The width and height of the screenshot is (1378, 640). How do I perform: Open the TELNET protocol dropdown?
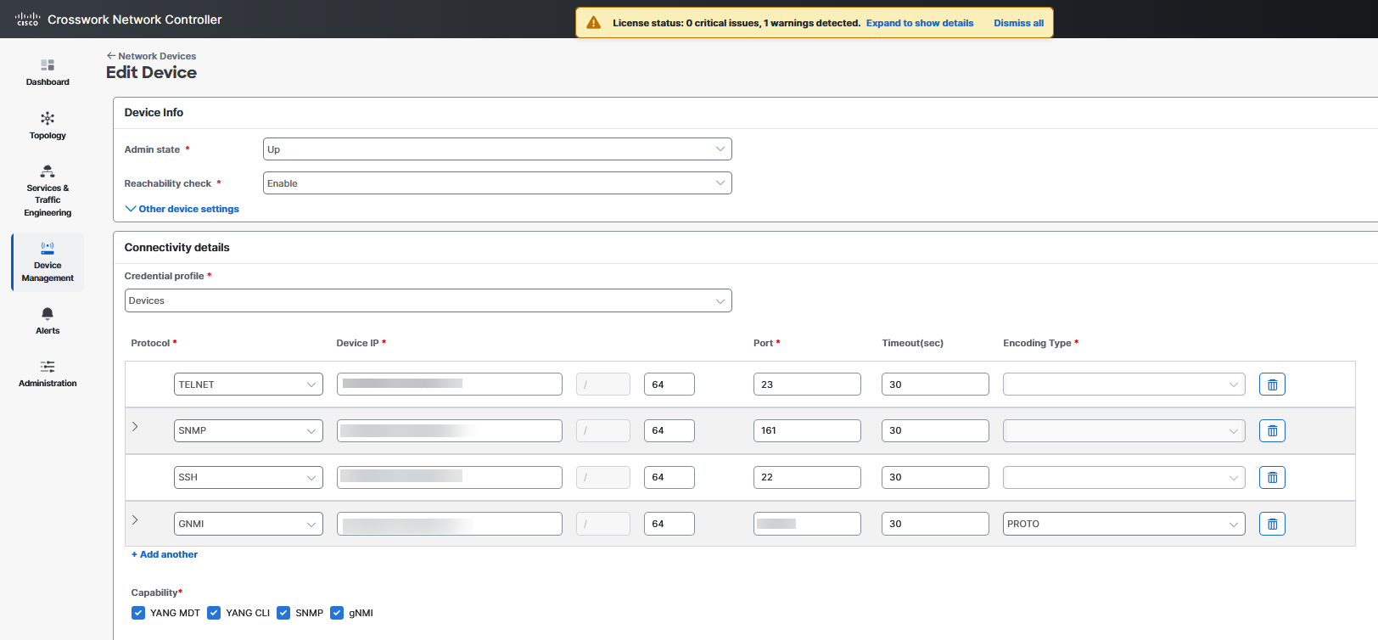coord(249,385)
